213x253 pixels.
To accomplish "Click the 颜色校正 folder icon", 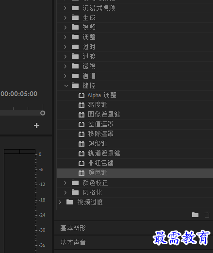I will (x=75, y=183).
